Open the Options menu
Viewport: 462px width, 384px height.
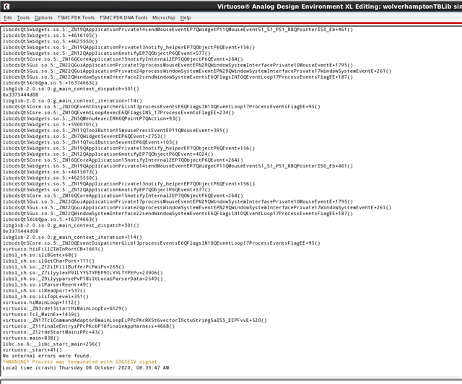point(43,17)
